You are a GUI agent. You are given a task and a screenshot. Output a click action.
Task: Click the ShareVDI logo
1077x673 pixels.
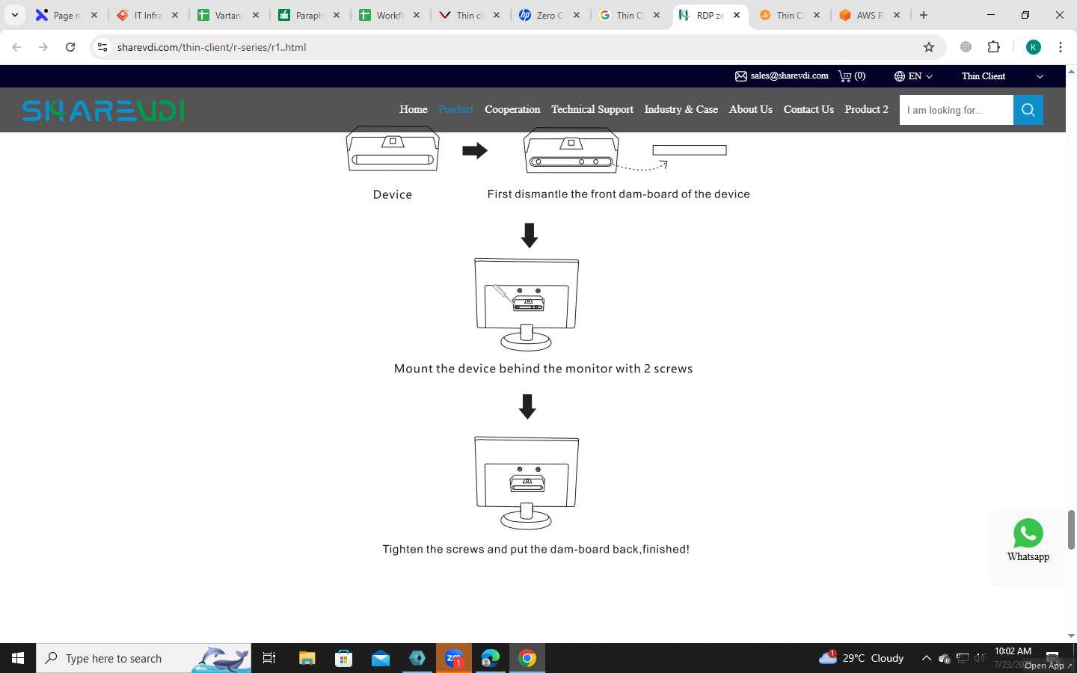[103, 111]
